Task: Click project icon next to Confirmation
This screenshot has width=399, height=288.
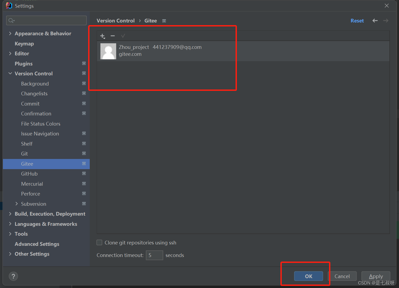Action: (x=84, y=113)
